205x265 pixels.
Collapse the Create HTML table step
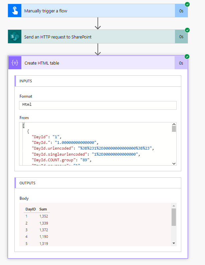point(97,63)
